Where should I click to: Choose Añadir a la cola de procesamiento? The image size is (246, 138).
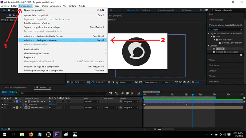click(x=40, y=40)
